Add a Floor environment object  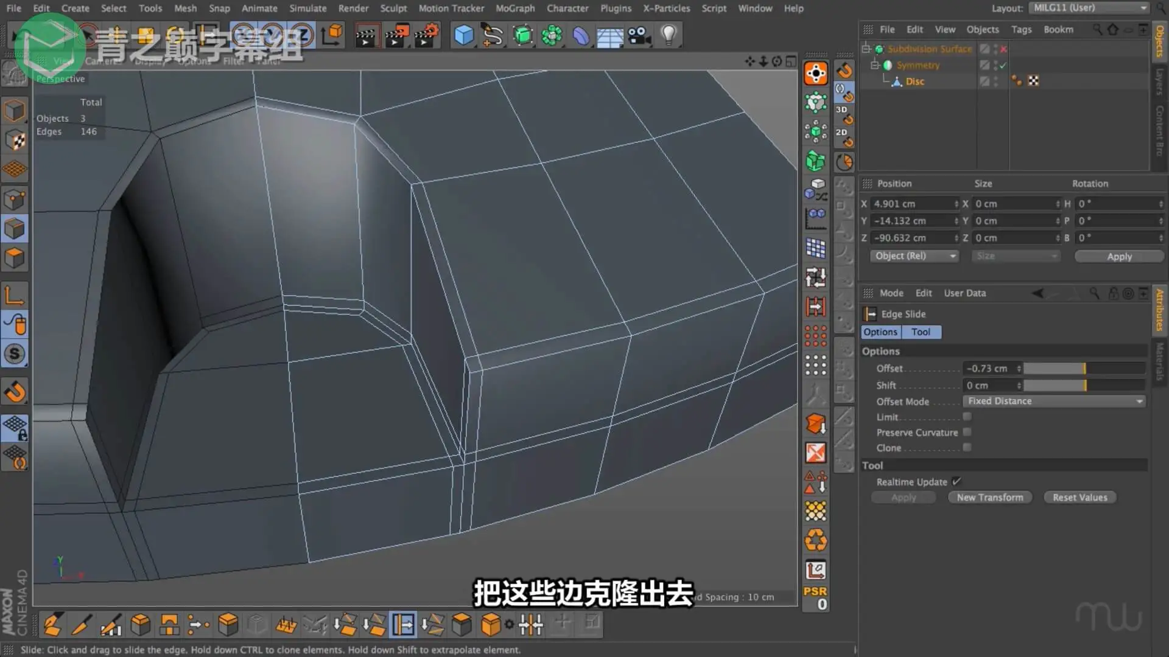click(610, 36)
